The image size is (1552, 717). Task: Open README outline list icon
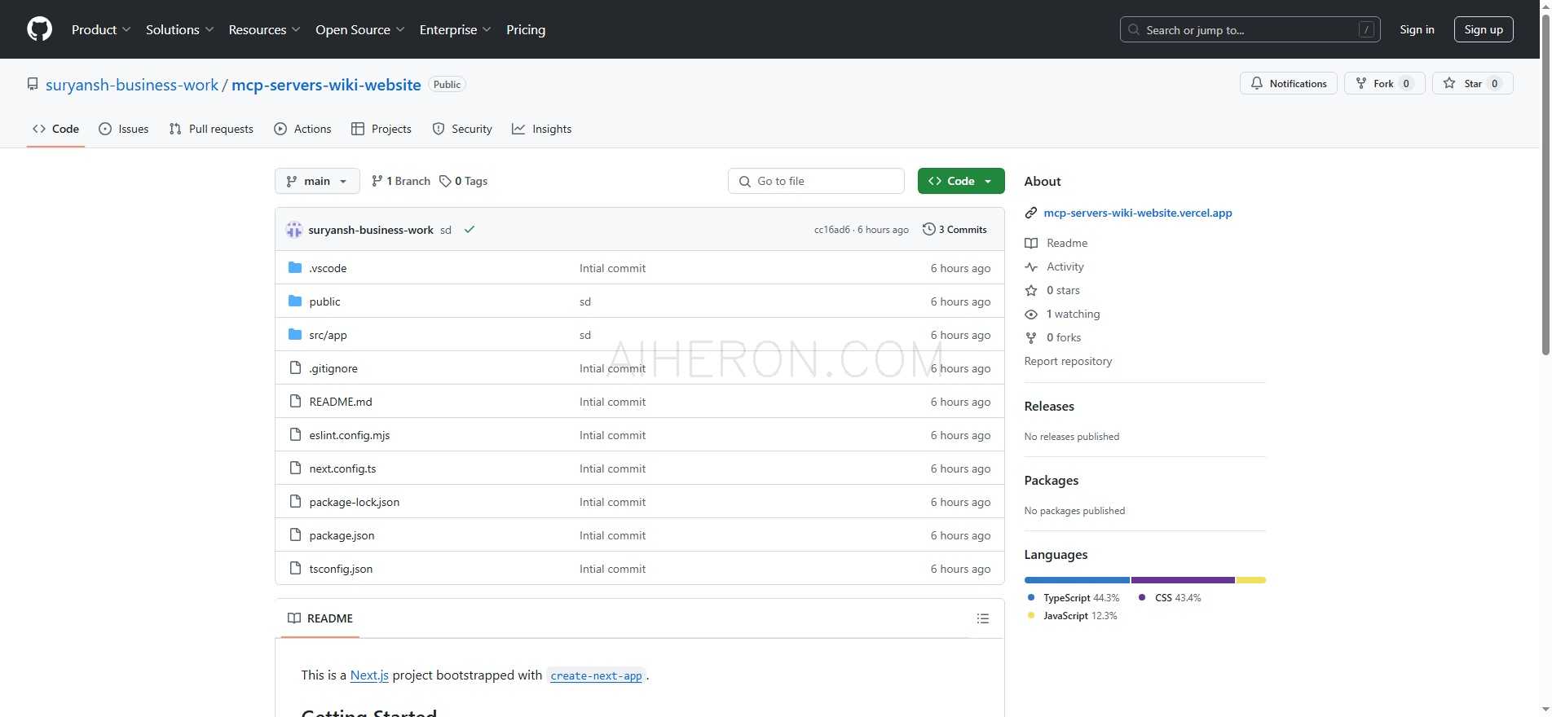point(983,618)
